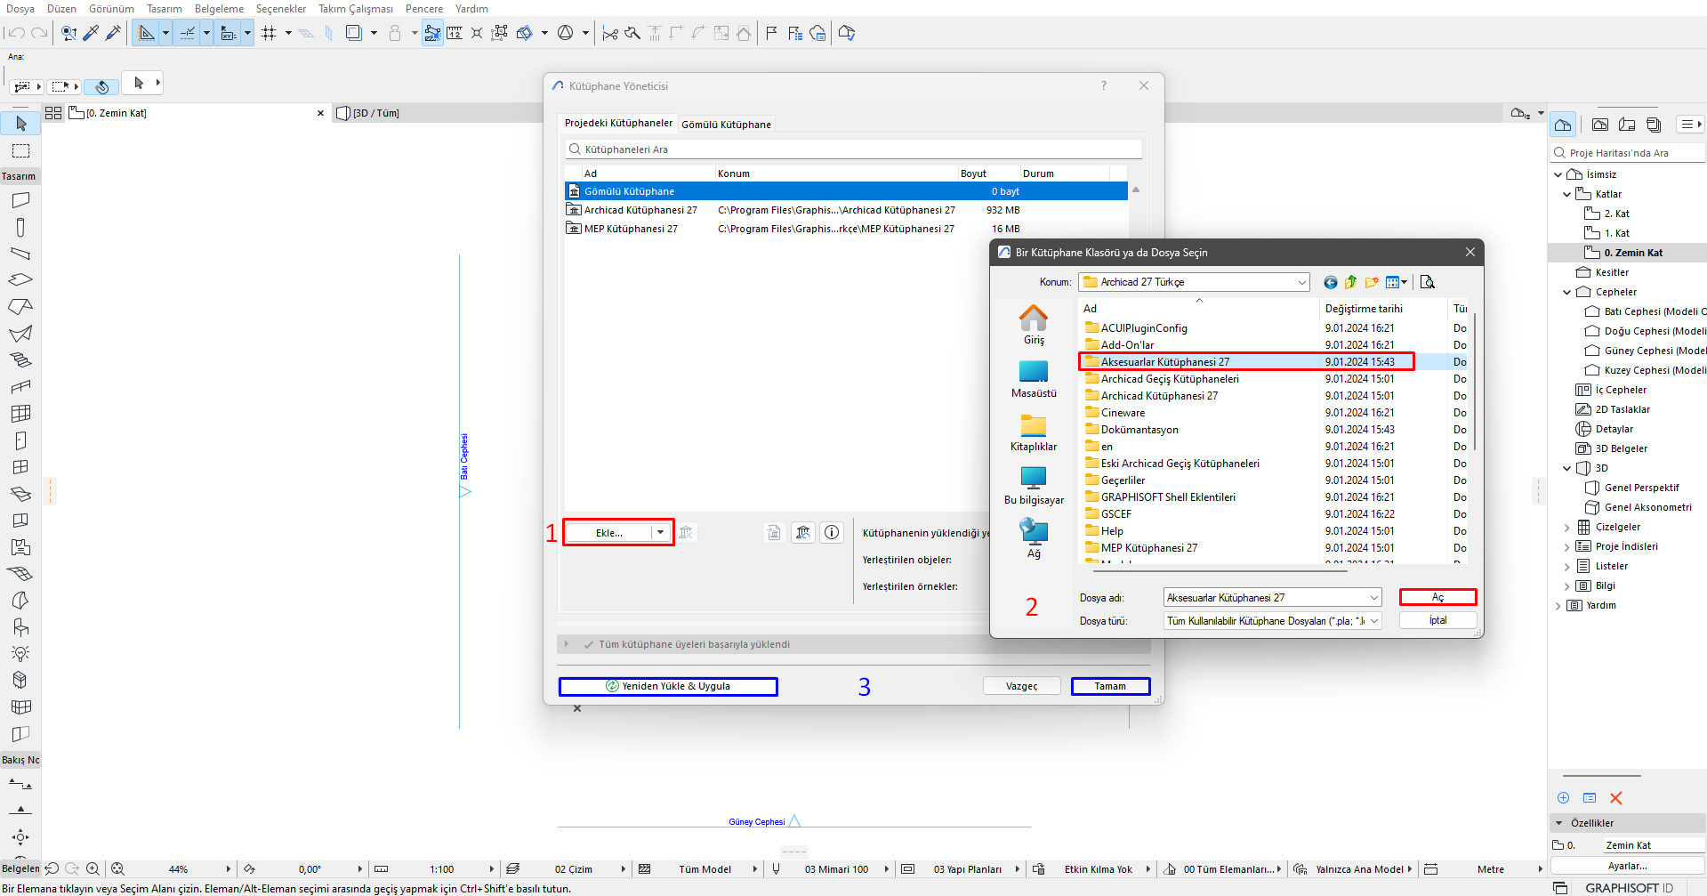Select the Column tool in the toolbox

[x=20, y=227]
